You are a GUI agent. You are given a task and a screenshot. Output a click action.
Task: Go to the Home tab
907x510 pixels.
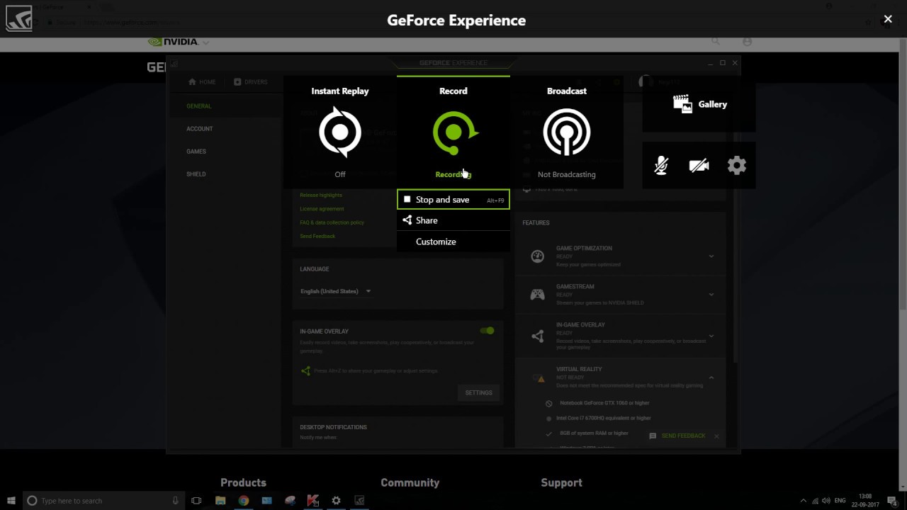pos(202,81)
